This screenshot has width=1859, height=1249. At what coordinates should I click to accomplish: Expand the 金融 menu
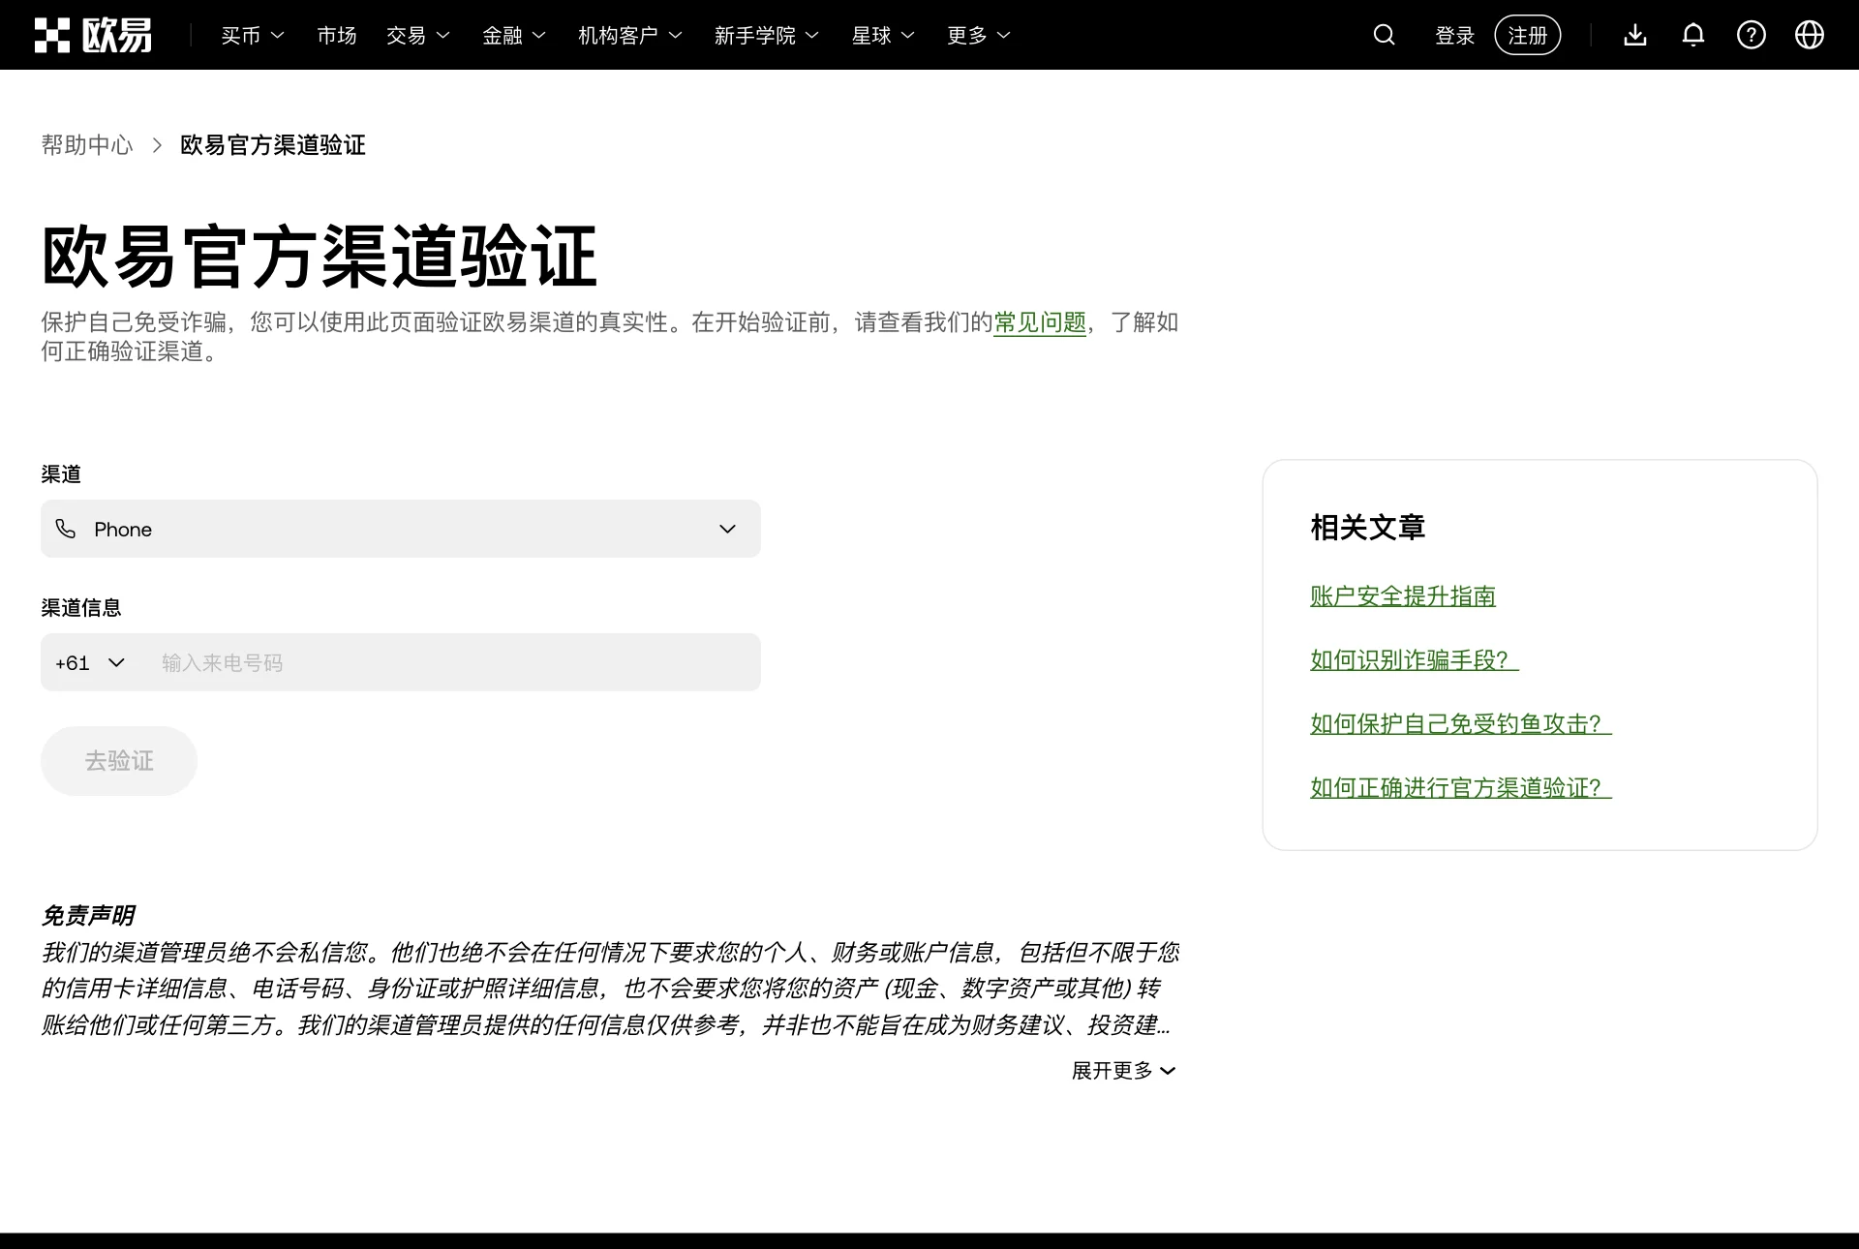coord(514,36)
